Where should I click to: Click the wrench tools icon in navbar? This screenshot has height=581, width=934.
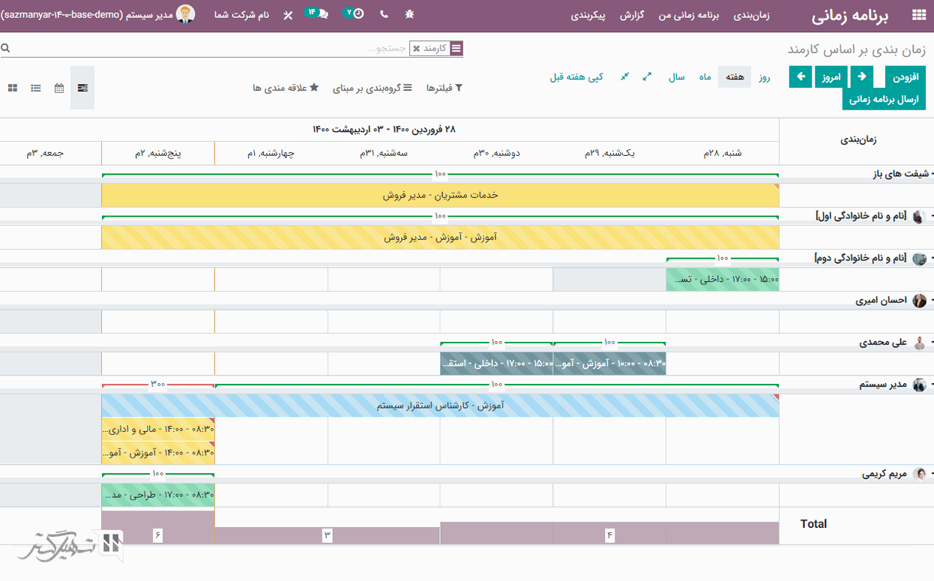288,15
